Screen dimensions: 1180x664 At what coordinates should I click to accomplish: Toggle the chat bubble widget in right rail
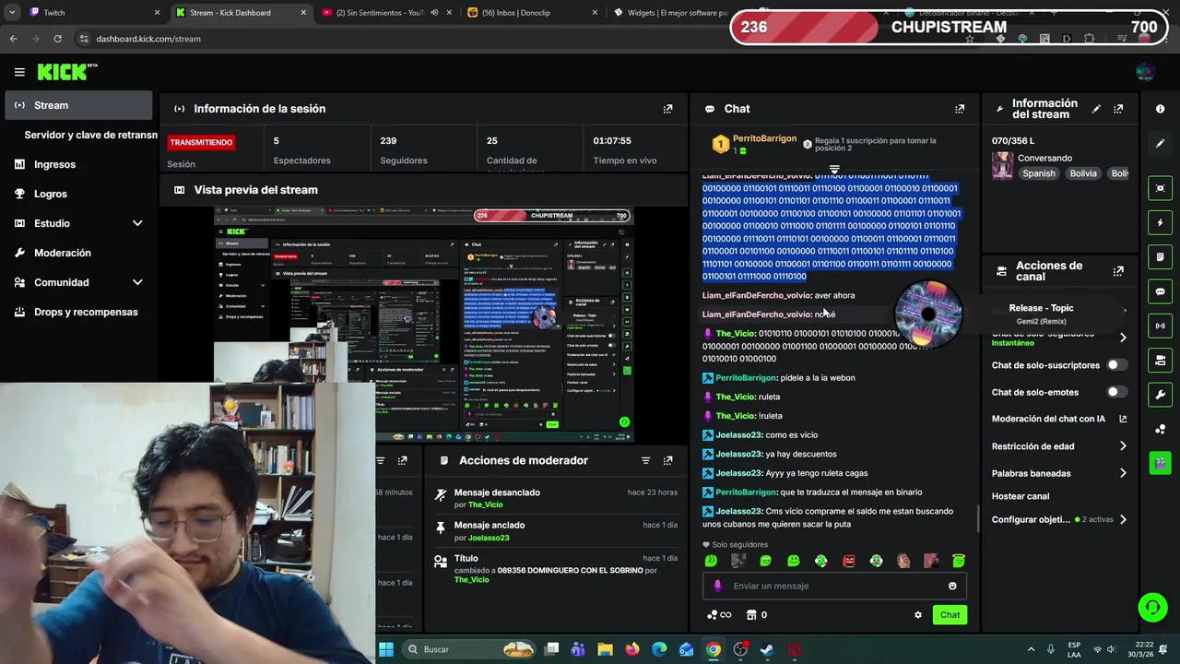pyautogui.click(x=1160, y=291)
